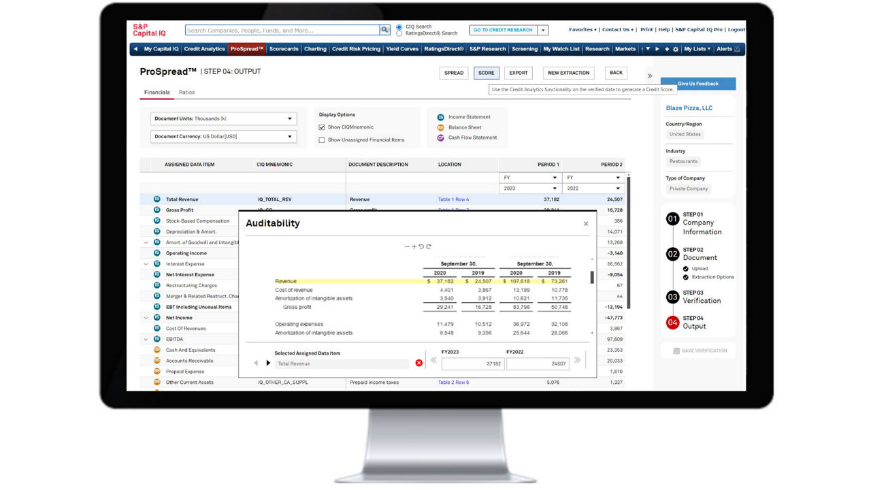Click the Balance Sheet icon next to Accounts Receivable
This screenshot has height=490, width=871.
157,361
